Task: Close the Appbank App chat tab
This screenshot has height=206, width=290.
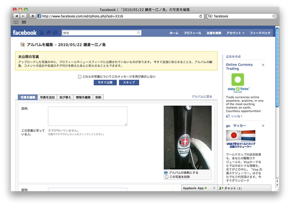Action: pyautogui.click(x=214, y=188)
